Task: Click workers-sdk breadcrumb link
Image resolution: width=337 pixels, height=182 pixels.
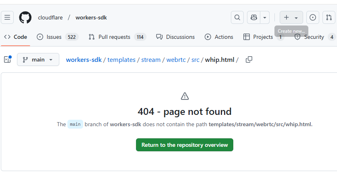Action: coord(84,60)
